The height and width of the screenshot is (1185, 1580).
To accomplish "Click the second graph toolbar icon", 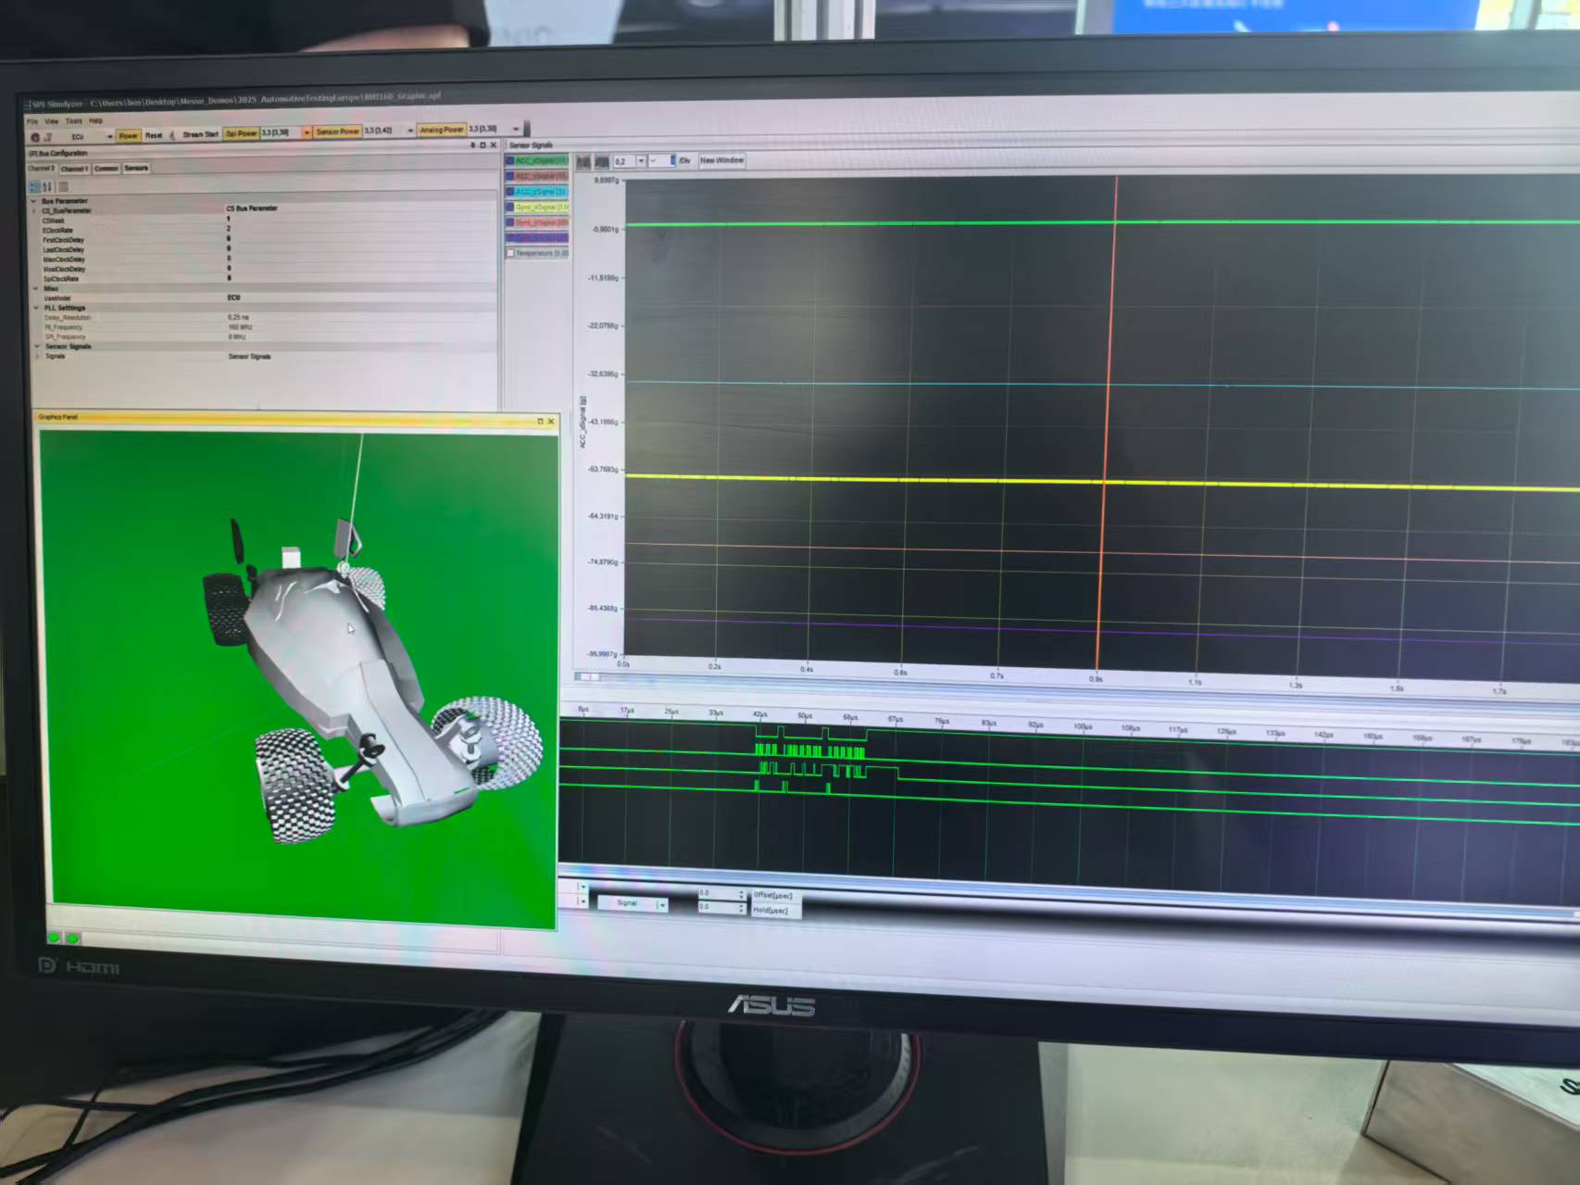I will pos(601,161).
